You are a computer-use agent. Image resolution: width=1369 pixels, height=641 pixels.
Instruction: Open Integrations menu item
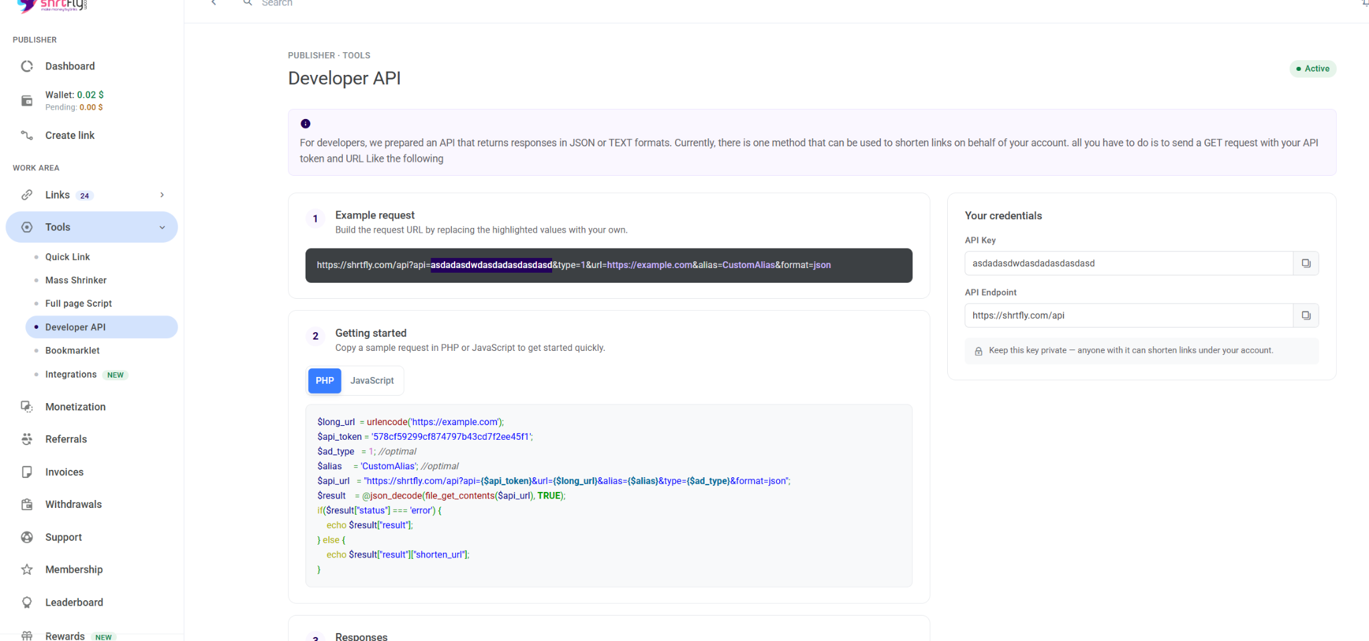click(71, 374)
